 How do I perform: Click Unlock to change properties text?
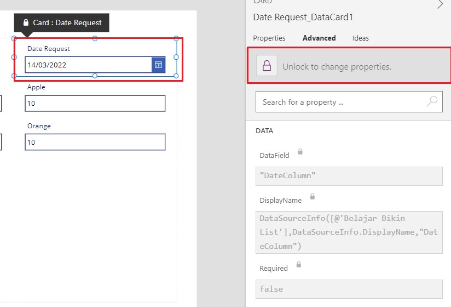pos(337,67)
